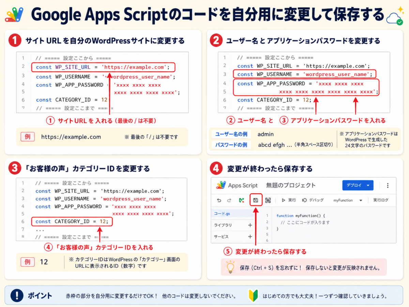Click the ユーザー名の例 label
This screenshot has height=307, width=409.
pyautogui.click(x=231, y=134)
